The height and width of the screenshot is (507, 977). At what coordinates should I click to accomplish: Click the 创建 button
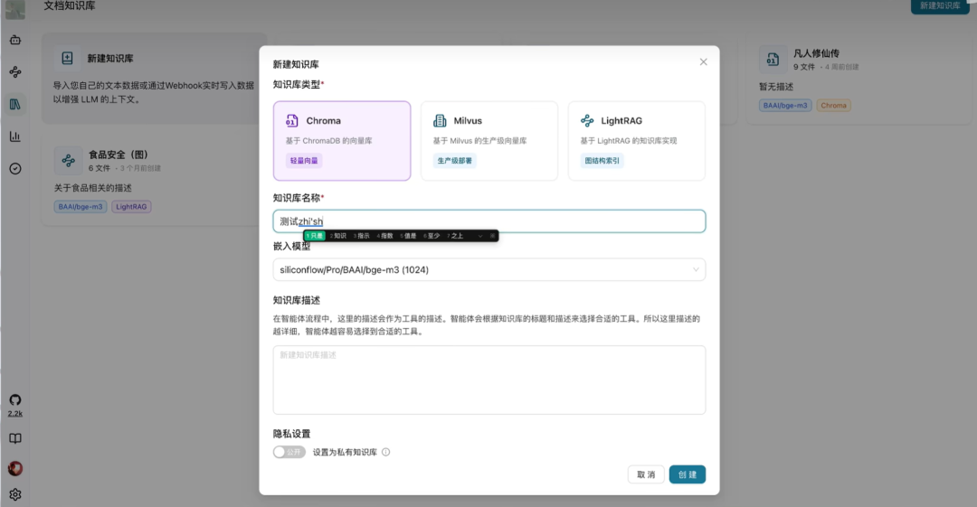(688, 474)
